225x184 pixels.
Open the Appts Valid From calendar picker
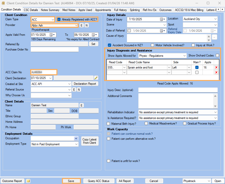[x=52, y=35]
